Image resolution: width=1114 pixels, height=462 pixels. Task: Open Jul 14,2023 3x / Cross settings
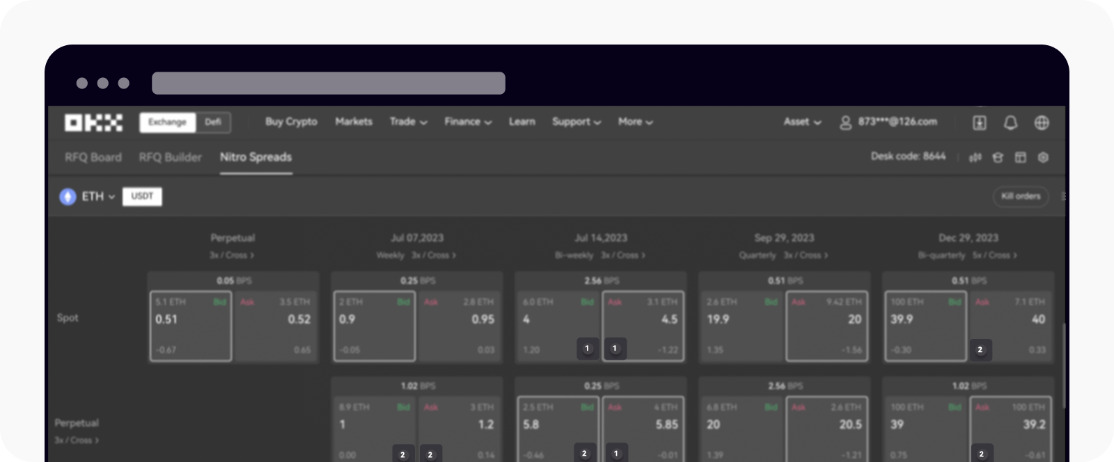622,255
